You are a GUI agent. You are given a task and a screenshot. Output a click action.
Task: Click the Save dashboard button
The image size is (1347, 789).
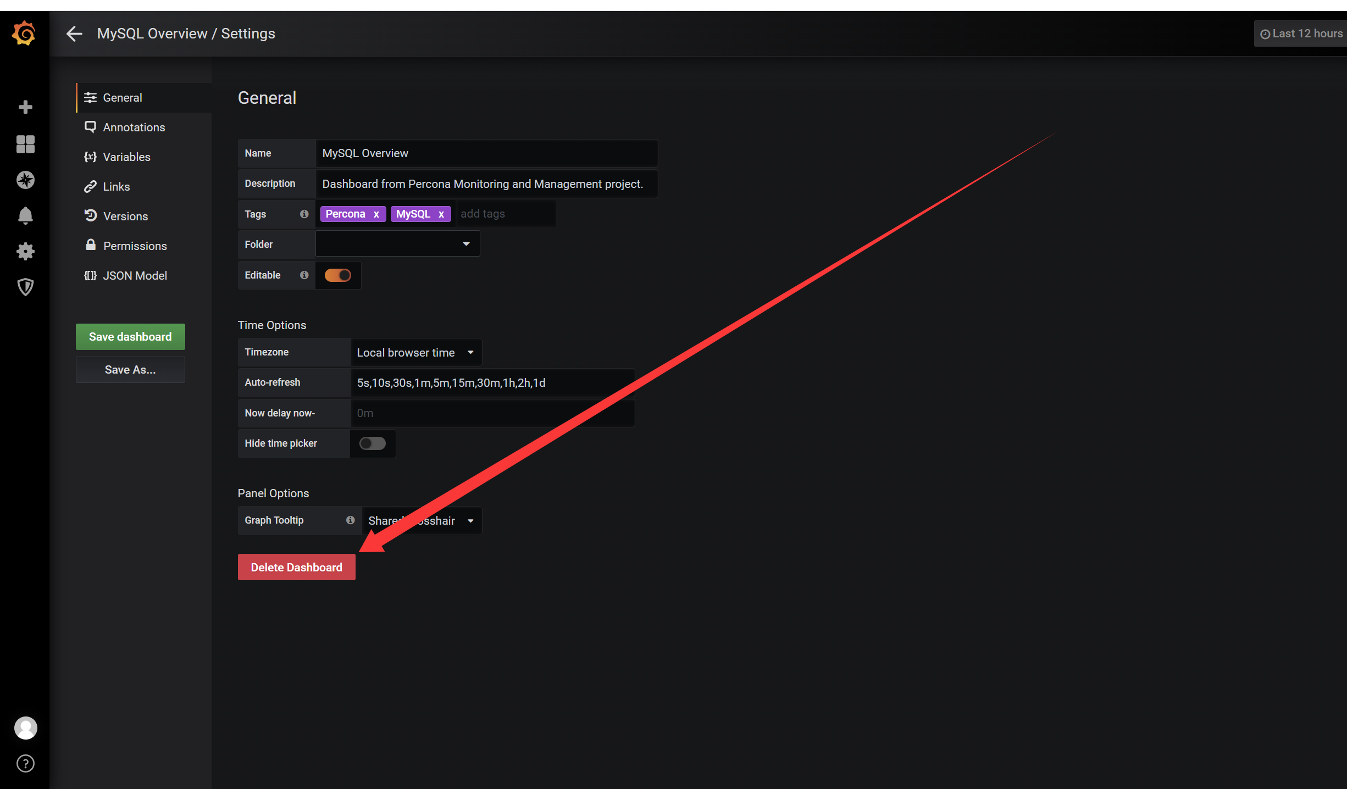(130, 337)
